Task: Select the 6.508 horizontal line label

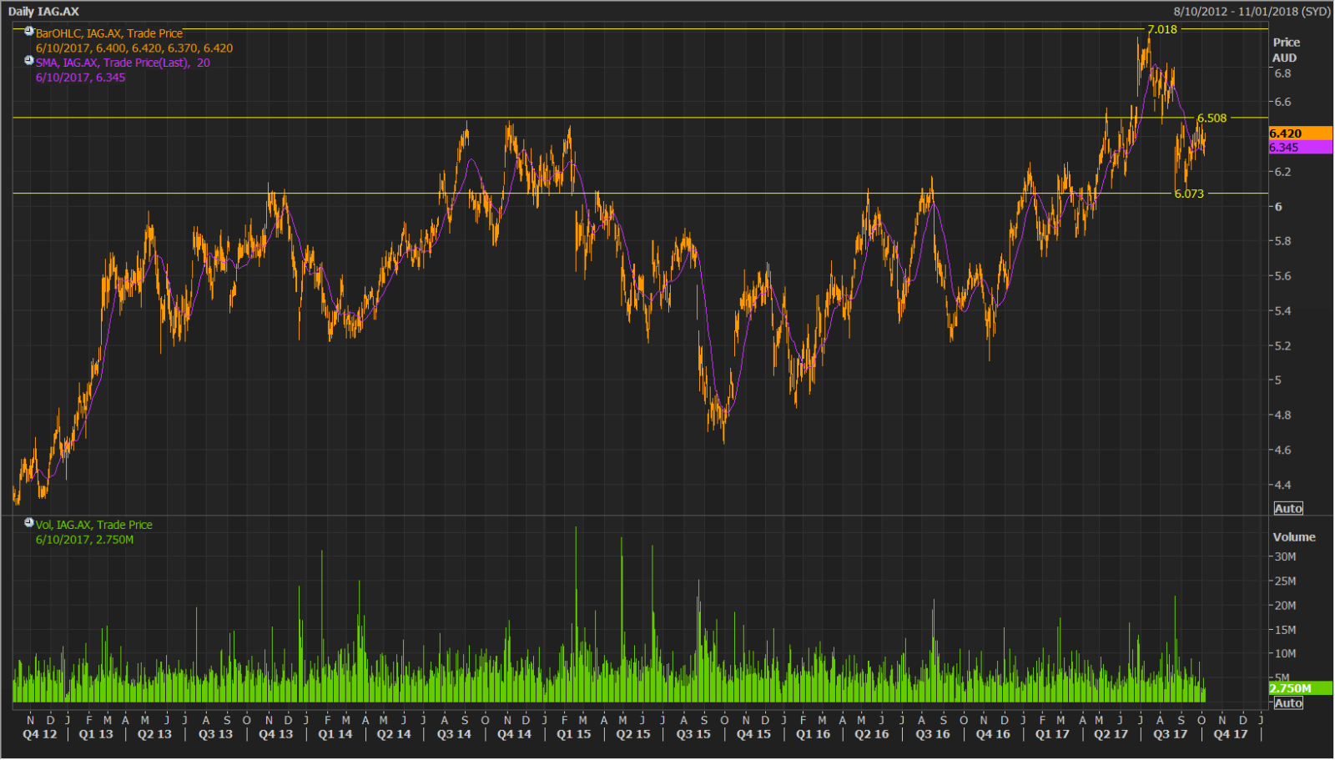Action: [x=1212, y=118]
